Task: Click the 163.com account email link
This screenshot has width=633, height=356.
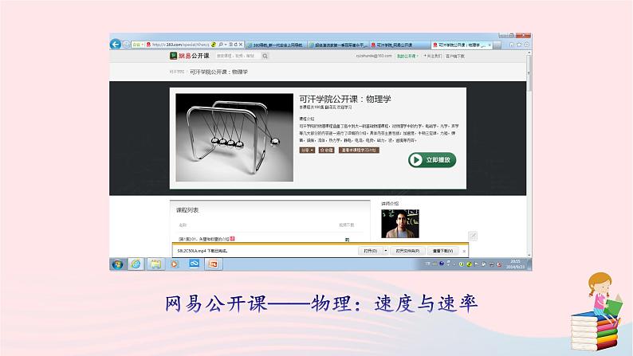Action: [374, 56]
